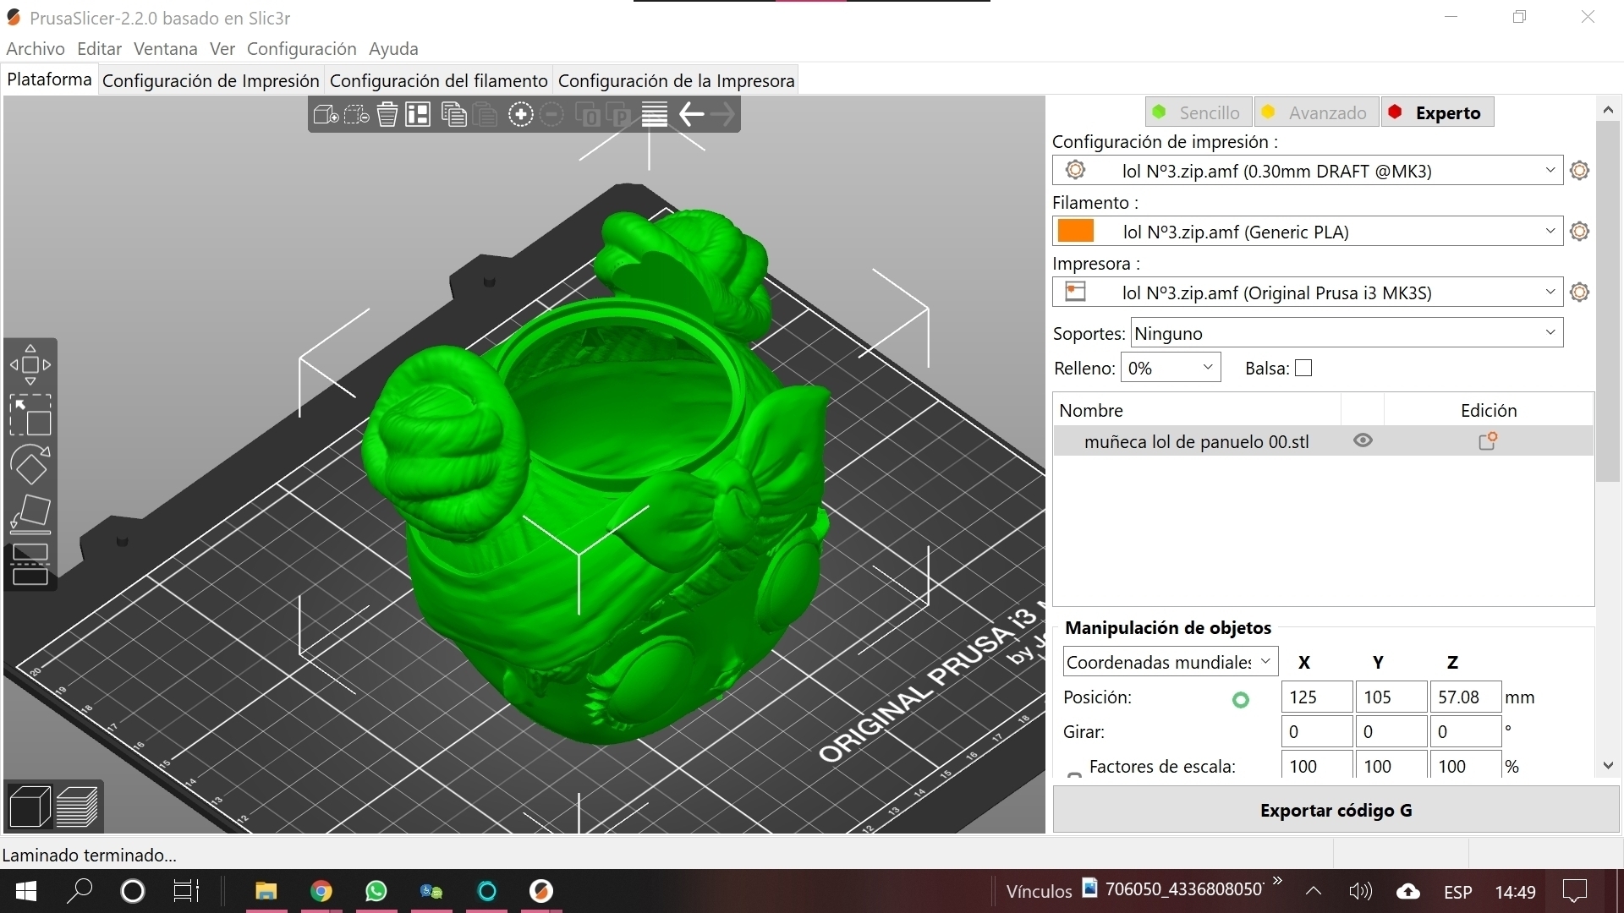Click the orange filament color swatch
Viewport: 1624px width, 913px height.
(1076, 231)
